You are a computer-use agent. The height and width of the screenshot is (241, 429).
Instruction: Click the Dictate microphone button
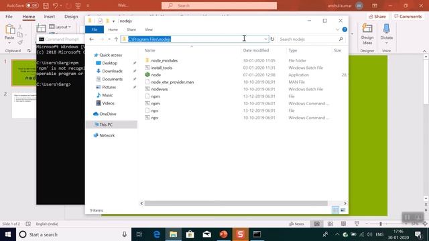tap(386, 31)
